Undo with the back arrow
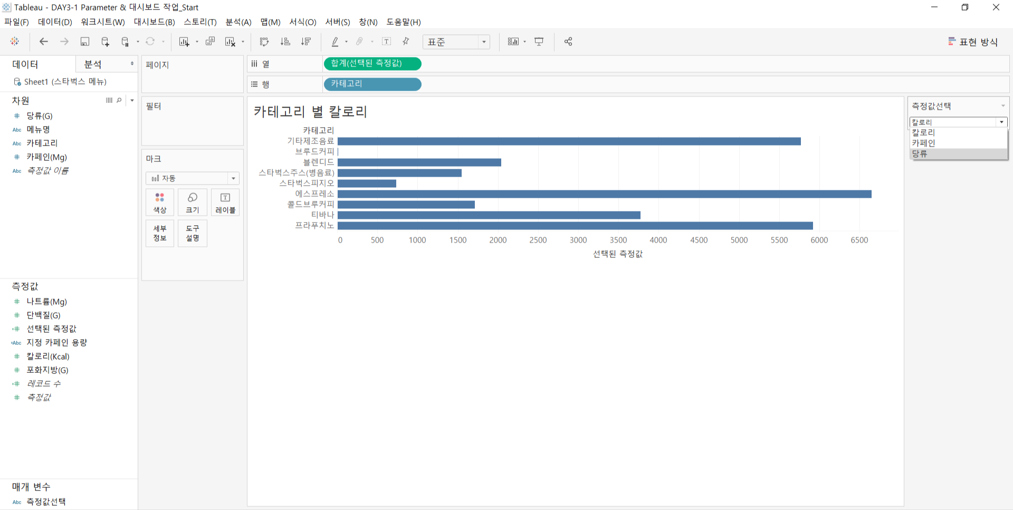This screenshot has width=1013, height=510. click(x=44, y=42)
